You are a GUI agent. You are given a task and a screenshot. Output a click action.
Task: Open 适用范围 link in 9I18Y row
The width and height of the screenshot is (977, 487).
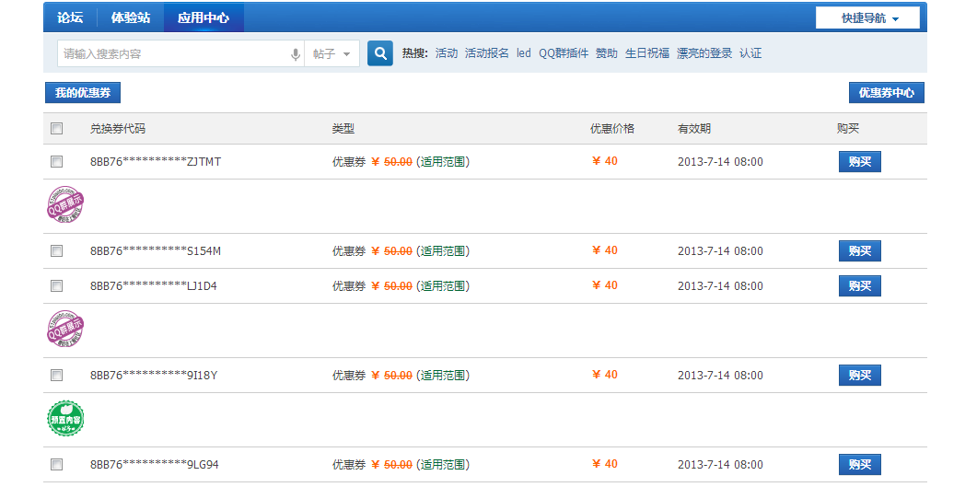pos(443,376)
